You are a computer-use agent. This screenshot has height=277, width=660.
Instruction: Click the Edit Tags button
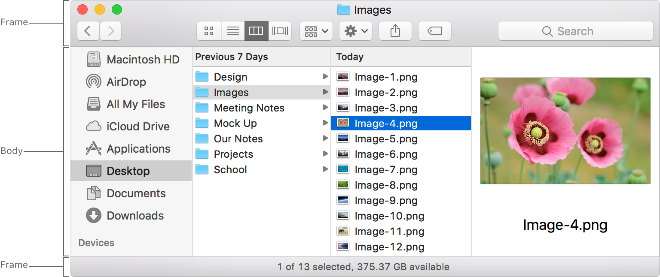pos(435,31)
